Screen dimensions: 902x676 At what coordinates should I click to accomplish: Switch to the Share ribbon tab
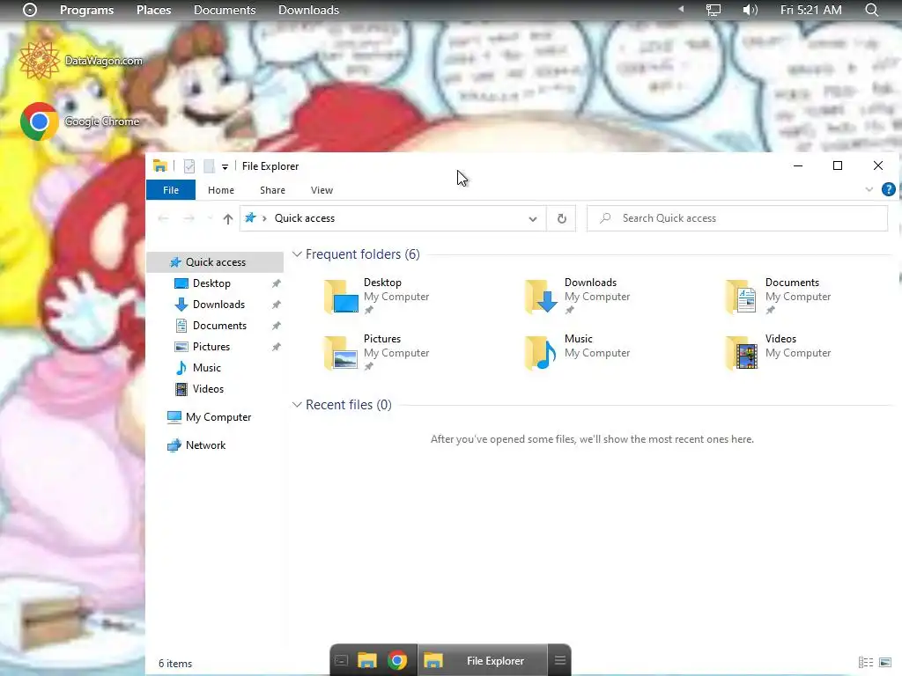(x=273, y=190)
